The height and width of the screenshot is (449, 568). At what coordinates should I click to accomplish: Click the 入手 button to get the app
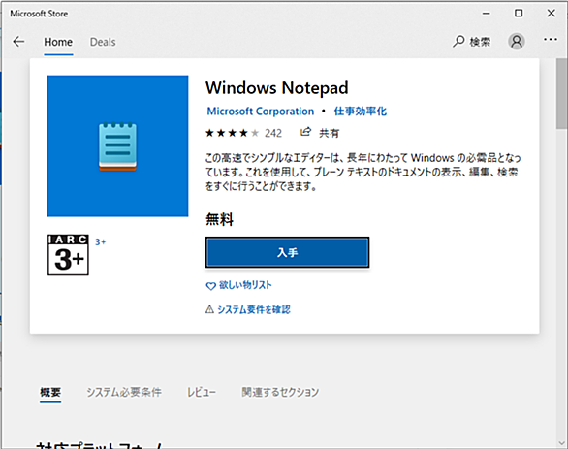tap(287, 252)
